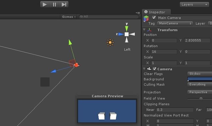Focus the scene search field
This screenshot has height=126, width=212.
(109, 17)
